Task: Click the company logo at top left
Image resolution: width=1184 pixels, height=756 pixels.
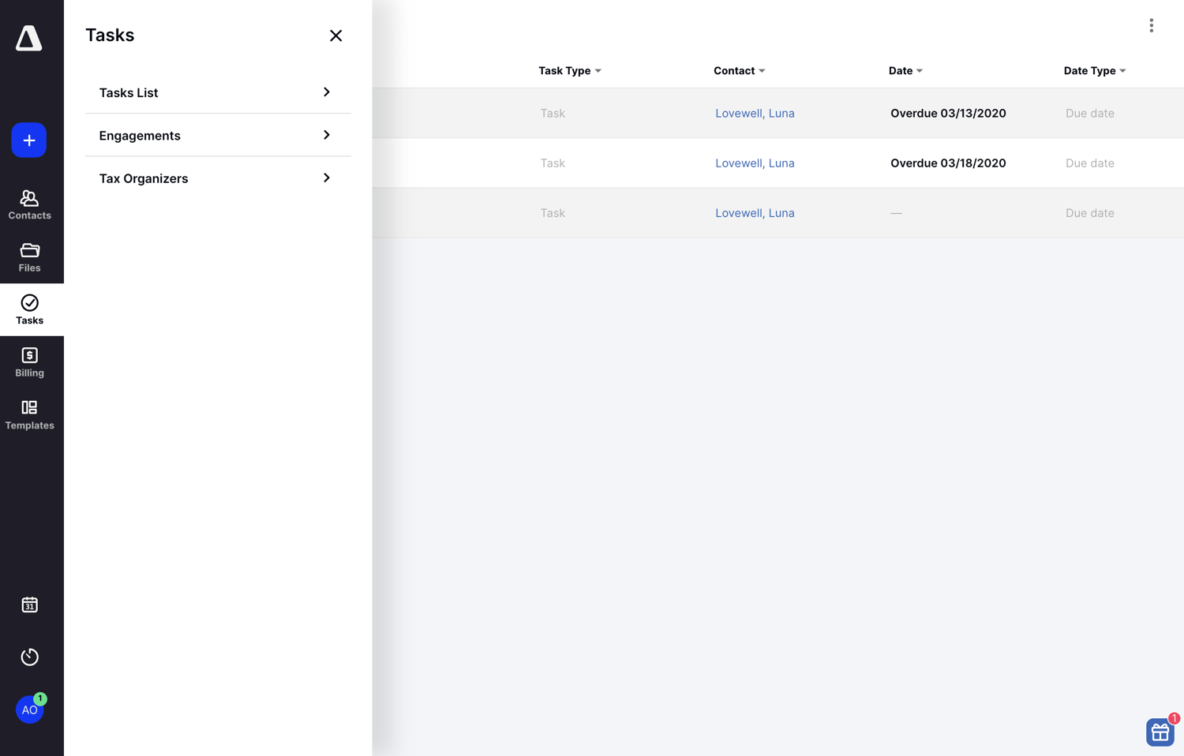Action: 29,37
